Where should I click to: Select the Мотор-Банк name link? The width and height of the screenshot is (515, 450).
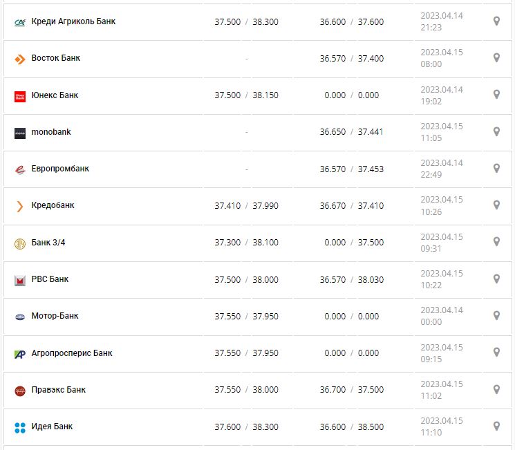(x=55, y=316)
